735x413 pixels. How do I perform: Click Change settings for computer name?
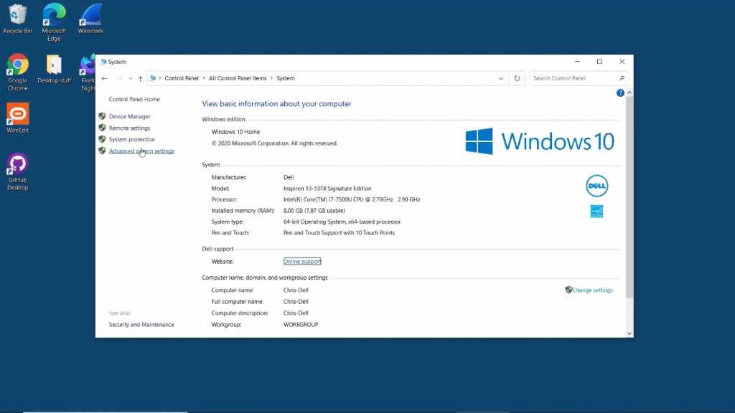point(592,290)
